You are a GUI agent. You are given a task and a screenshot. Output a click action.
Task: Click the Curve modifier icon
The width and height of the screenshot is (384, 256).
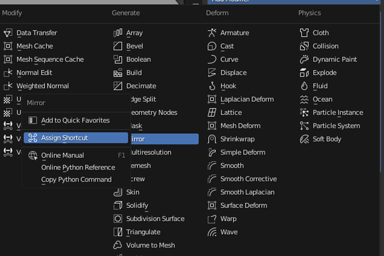click(212, 59)
